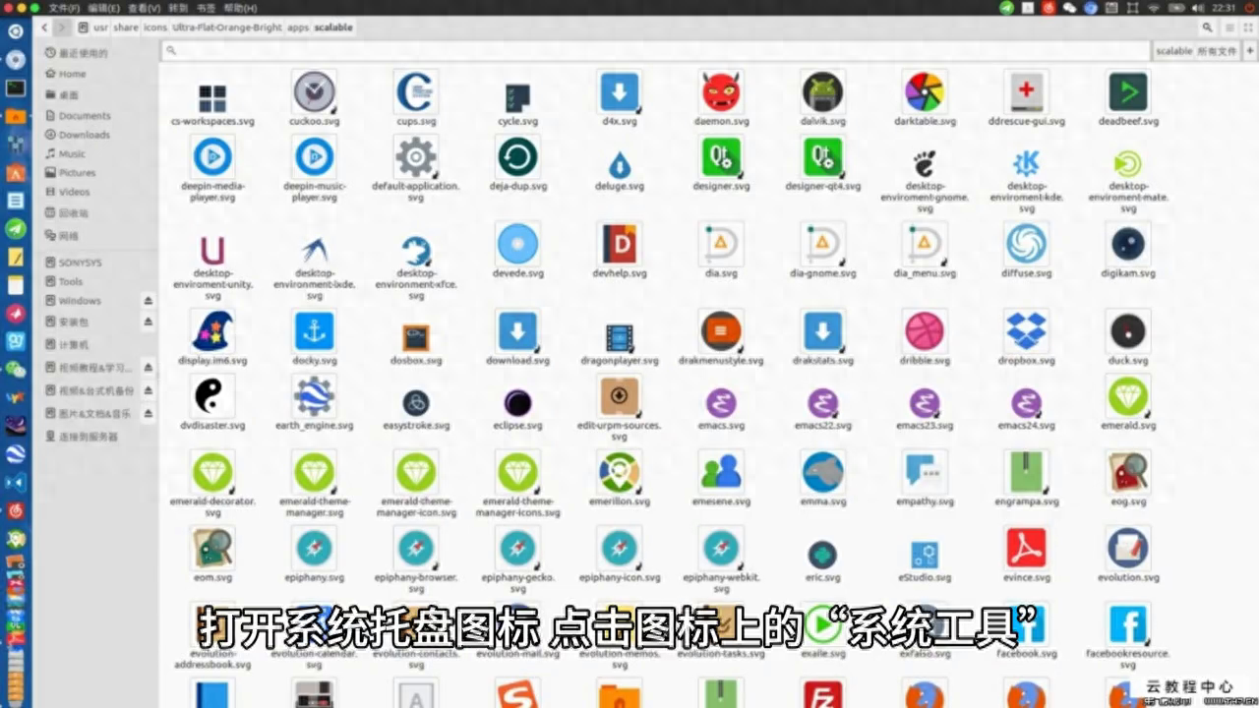Open the 转到 menu
This screenshot has width=1259, height=708.
point(177,7)
